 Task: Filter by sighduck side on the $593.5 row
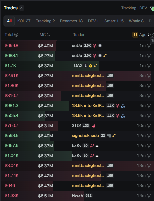click(149, 136)
